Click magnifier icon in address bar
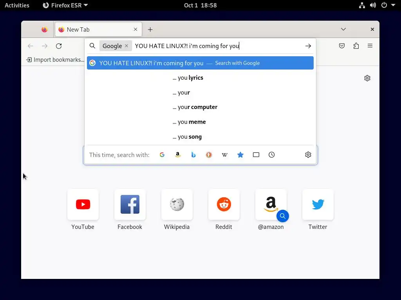This screenshot has height=300, width=401. click(92, 46)
